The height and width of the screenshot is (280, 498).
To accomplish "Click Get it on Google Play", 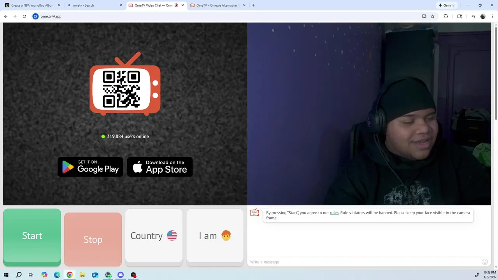I will 90,167.
